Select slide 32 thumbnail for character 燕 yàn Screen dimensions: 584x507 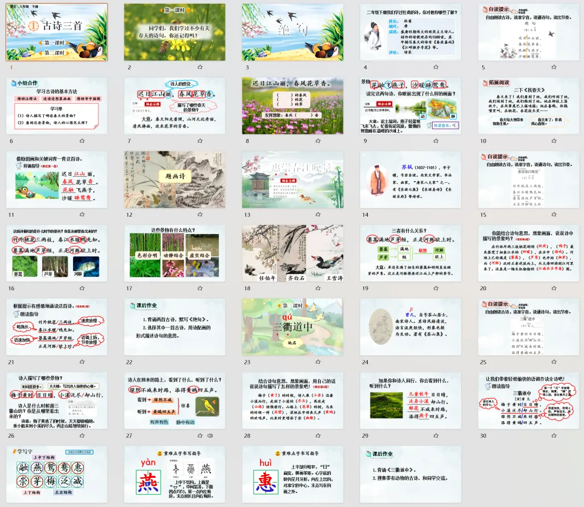tap(175, 474)
